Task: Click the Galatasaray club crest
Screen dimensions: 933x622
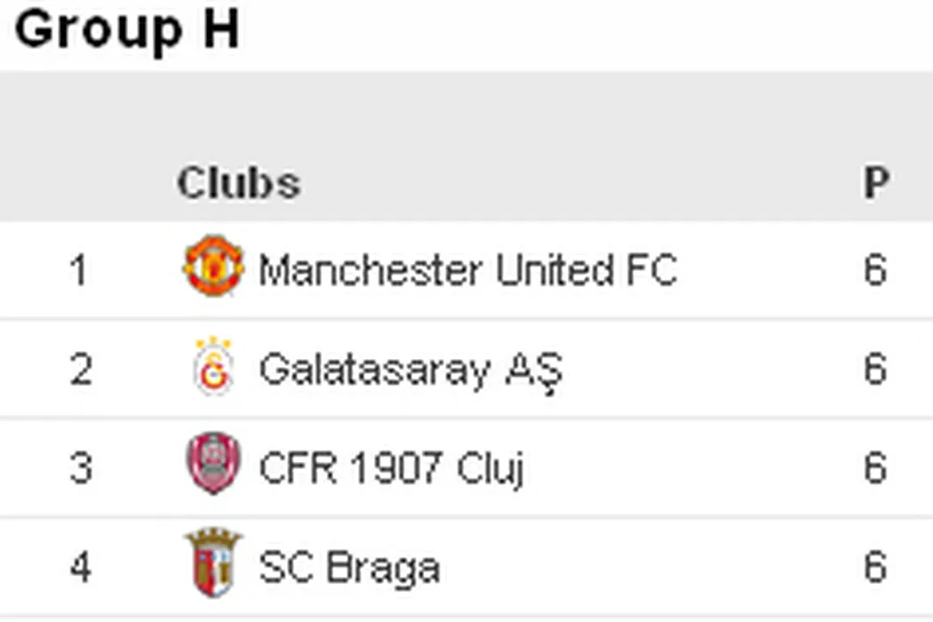Action: pyautogui.click(x=213, y=367)
